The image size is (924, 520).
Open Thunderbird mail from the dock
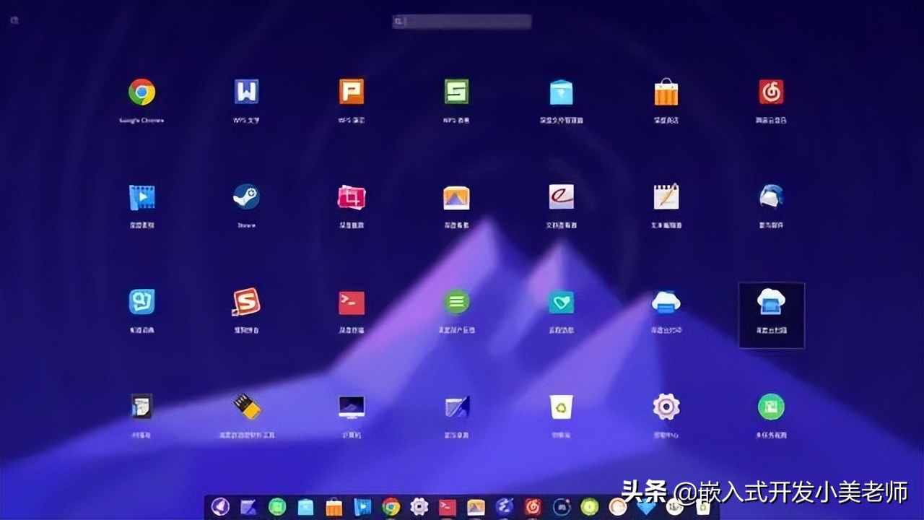[505, 507]
